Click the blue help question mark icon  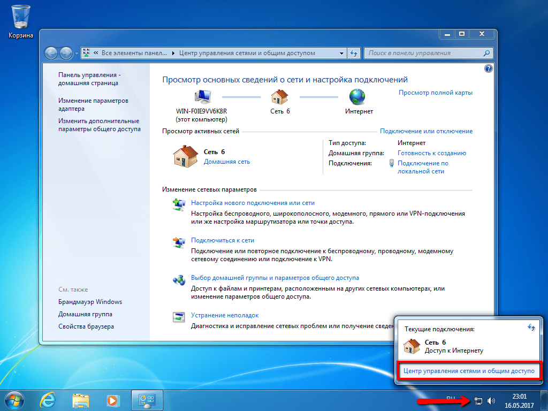pos(488,68)
